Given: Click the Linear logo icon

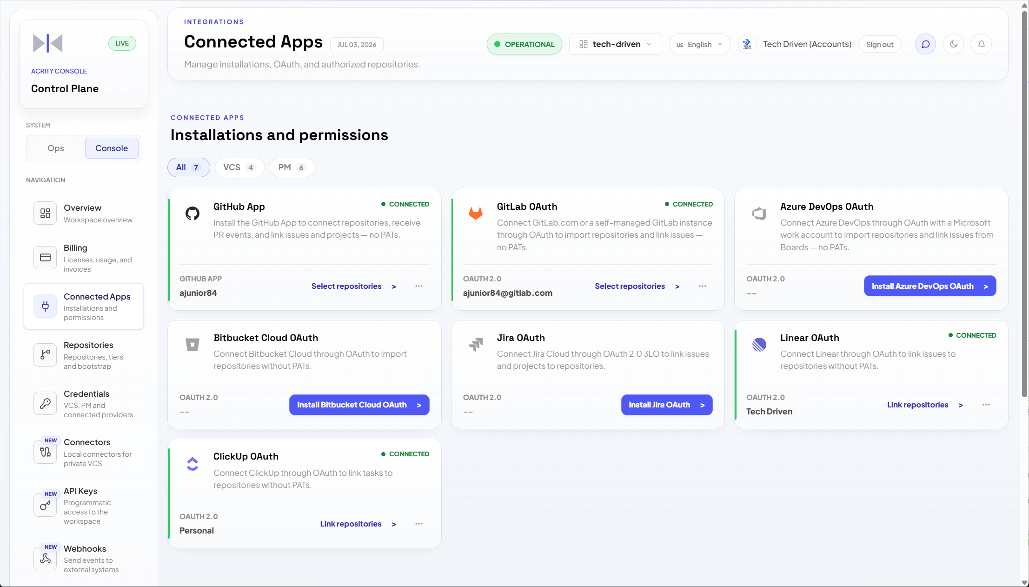Looking at the screenshot, I should [759, 345].
